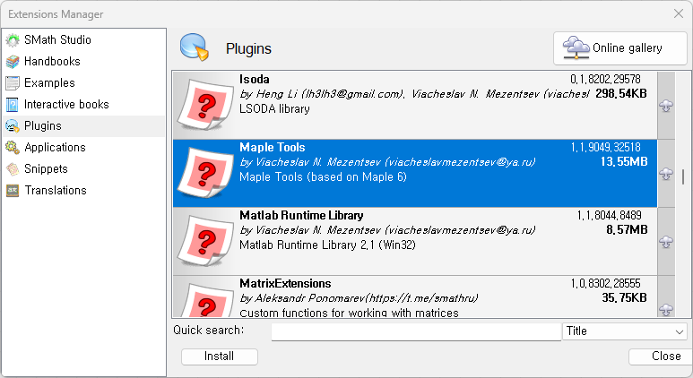Click "Matlab Runtime Library 2.1 (Win32)" description
This screenshot has height=378, width=693.
click(x=327, y=245)
